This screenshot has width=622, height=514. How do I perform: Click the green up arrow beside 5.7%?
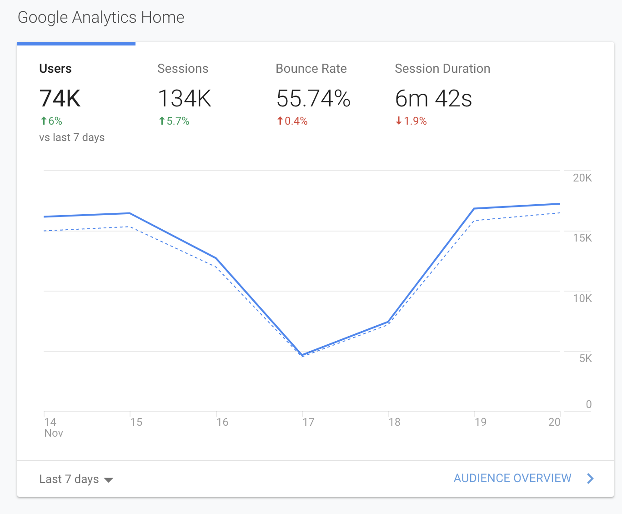coord(162,121)
